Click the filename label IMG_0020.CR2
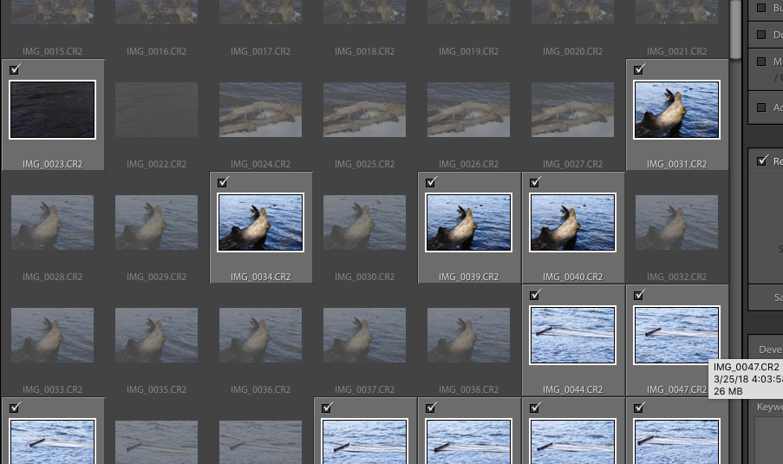 pos(572,51)
